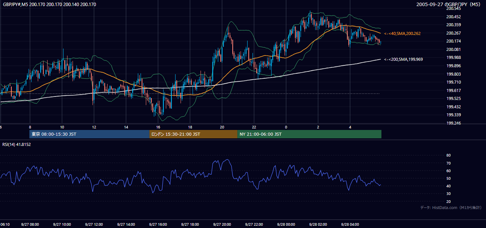Click the RSI(14) 41.8152 indicator label
Image resolution: width=486 pixels, height=228 pixels.
(17, 144)
